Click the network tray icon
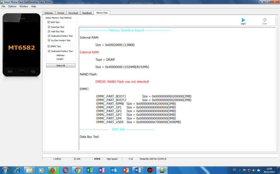Screen dimensions: 280x174 (x=249, y=170)
